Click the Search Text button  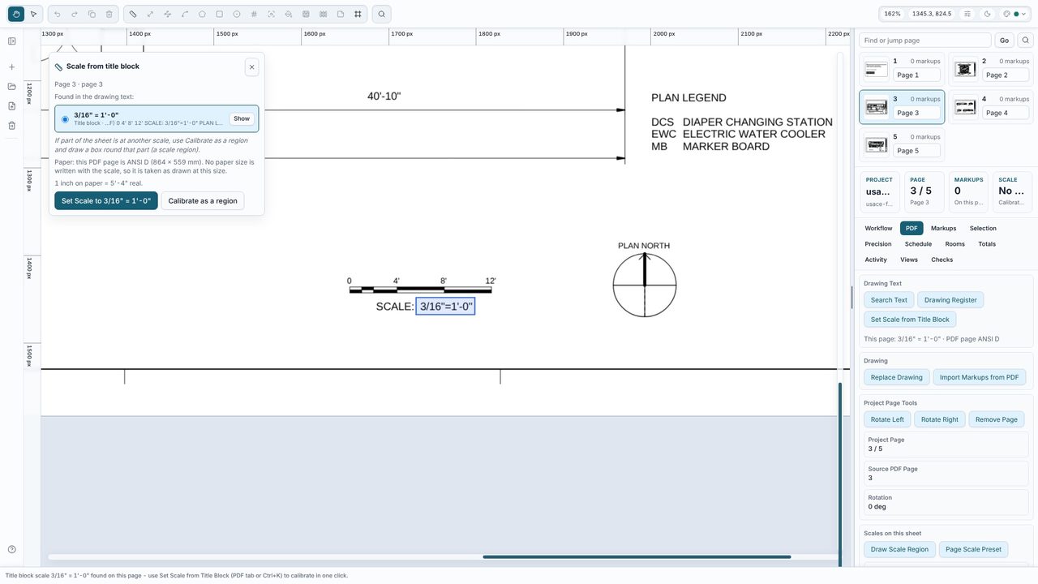click(889, 300)
